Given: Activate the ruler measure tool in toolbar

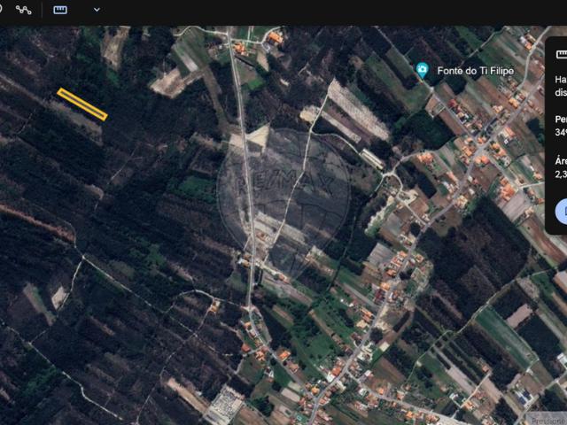Looking at the screenshot, I should click(60, 10).
